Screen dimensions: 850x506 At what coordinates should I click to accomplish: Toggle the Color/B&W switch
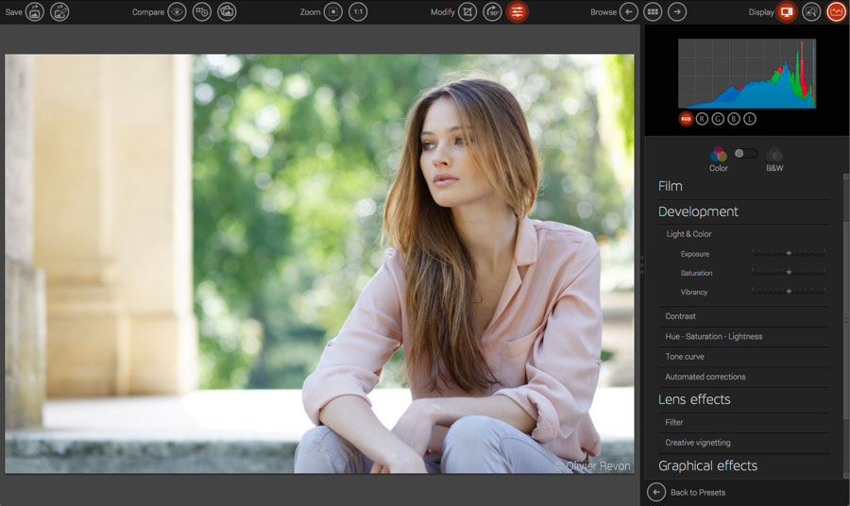pos(746,154)
